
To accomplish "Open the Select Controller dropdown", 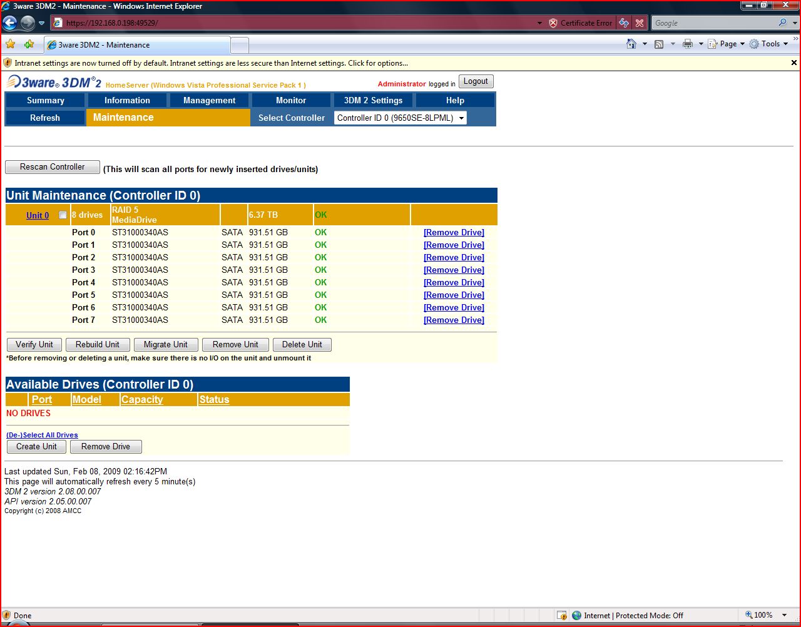I will click(x=400, y=118).
